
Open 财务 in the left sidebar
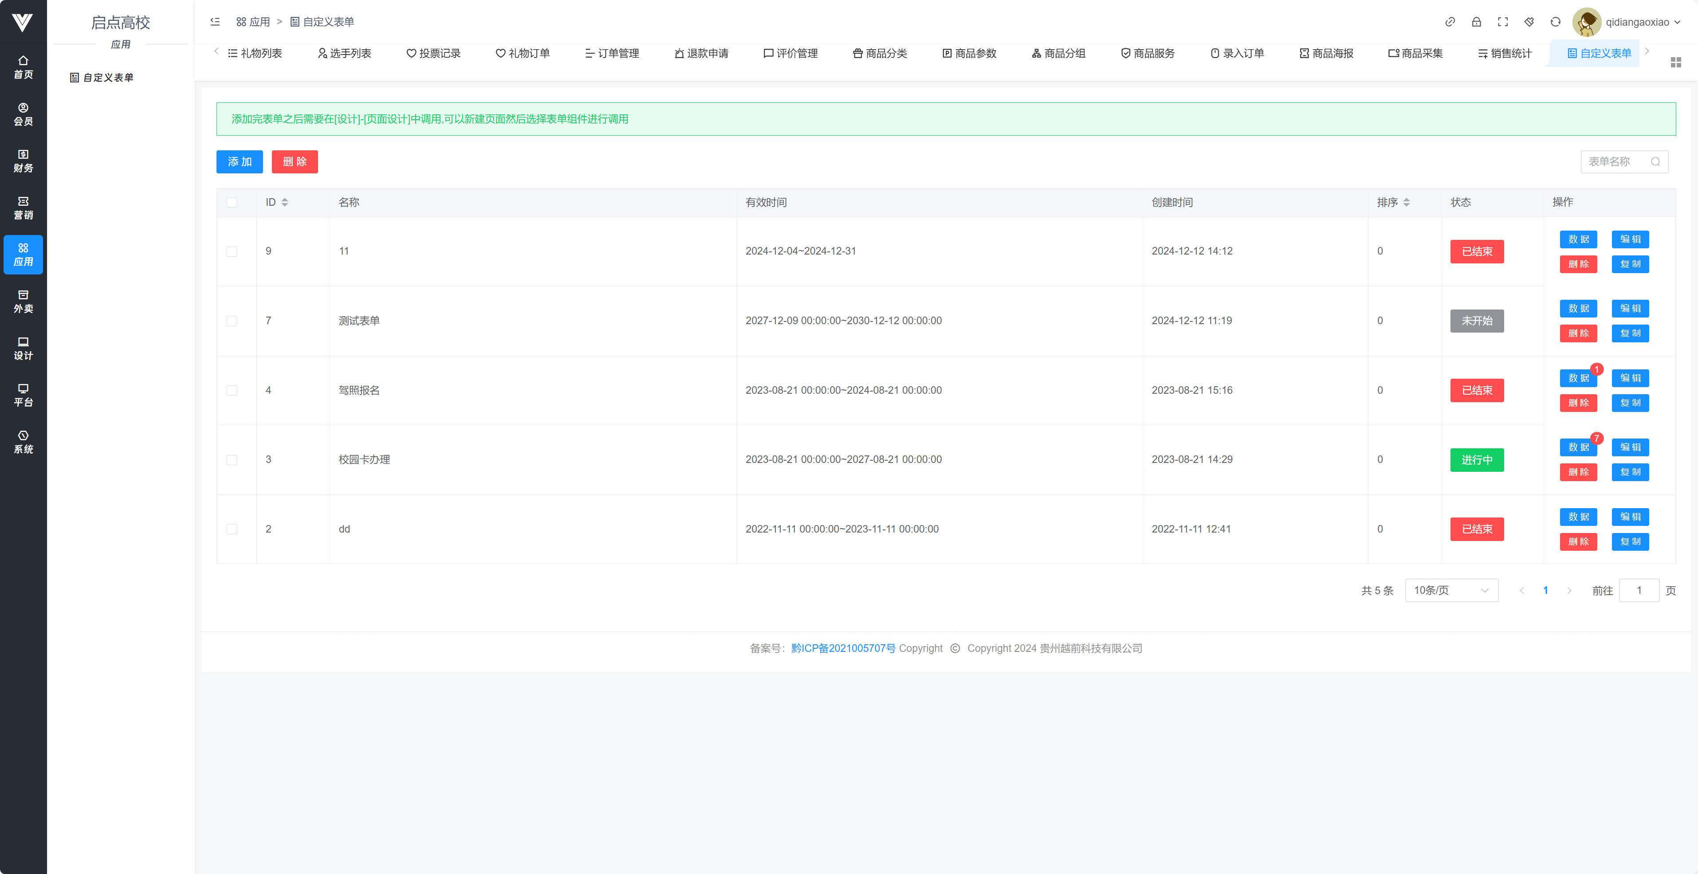(23, 161)
